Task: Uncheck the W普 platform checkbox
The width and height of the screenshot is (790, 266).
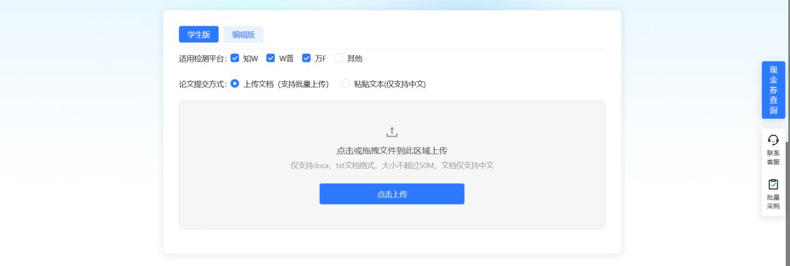Action: click(x=271, y=58)
